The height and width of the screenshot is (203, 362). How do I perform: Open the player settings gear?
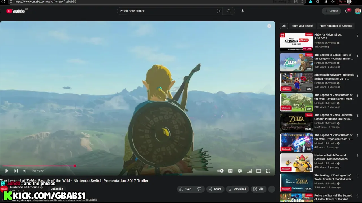click(240, 171)
